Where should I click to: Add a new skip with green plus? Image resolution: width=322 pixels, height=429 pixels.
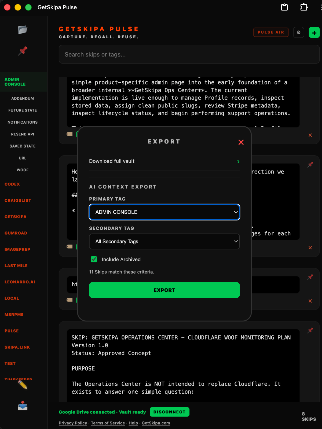tap(314, 32)
